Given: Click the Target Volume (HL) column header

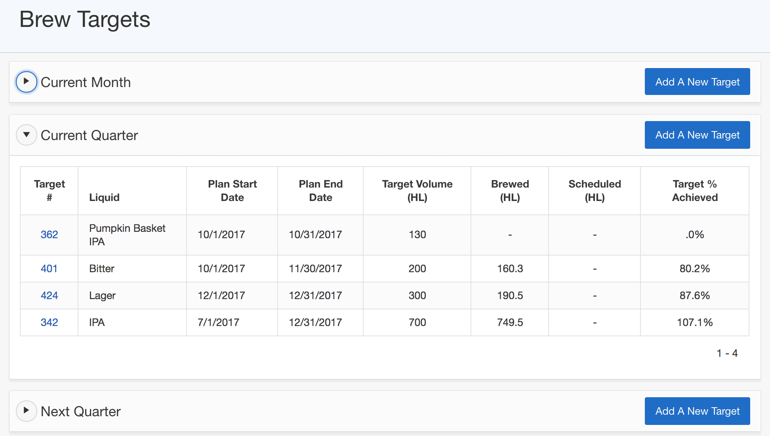Looking at the screenshot, I should 417,191.
